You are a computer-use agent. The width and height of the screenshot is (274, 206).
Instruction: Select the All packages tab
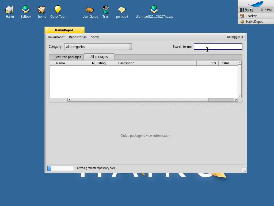(x=99, y=57)
